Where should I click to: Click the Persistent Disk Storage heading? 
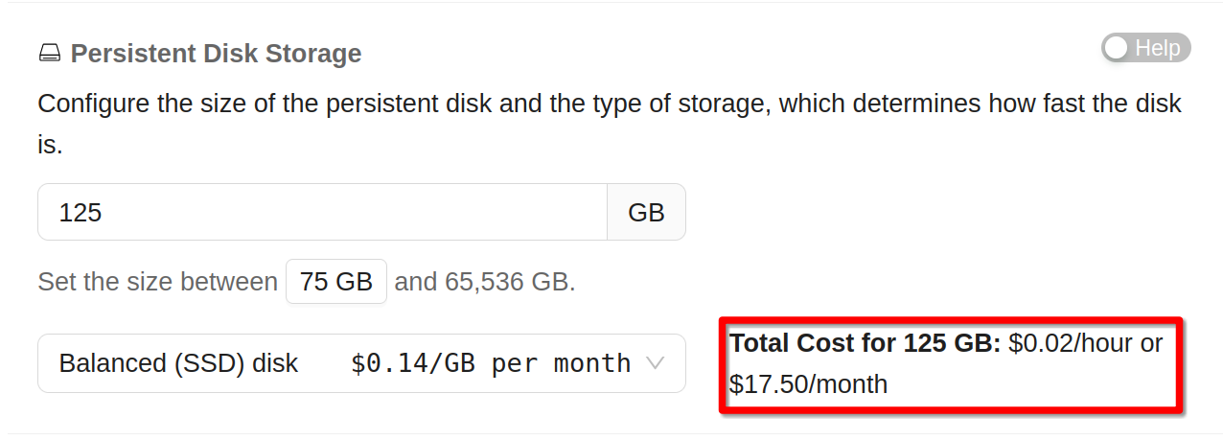pos(216,54)
